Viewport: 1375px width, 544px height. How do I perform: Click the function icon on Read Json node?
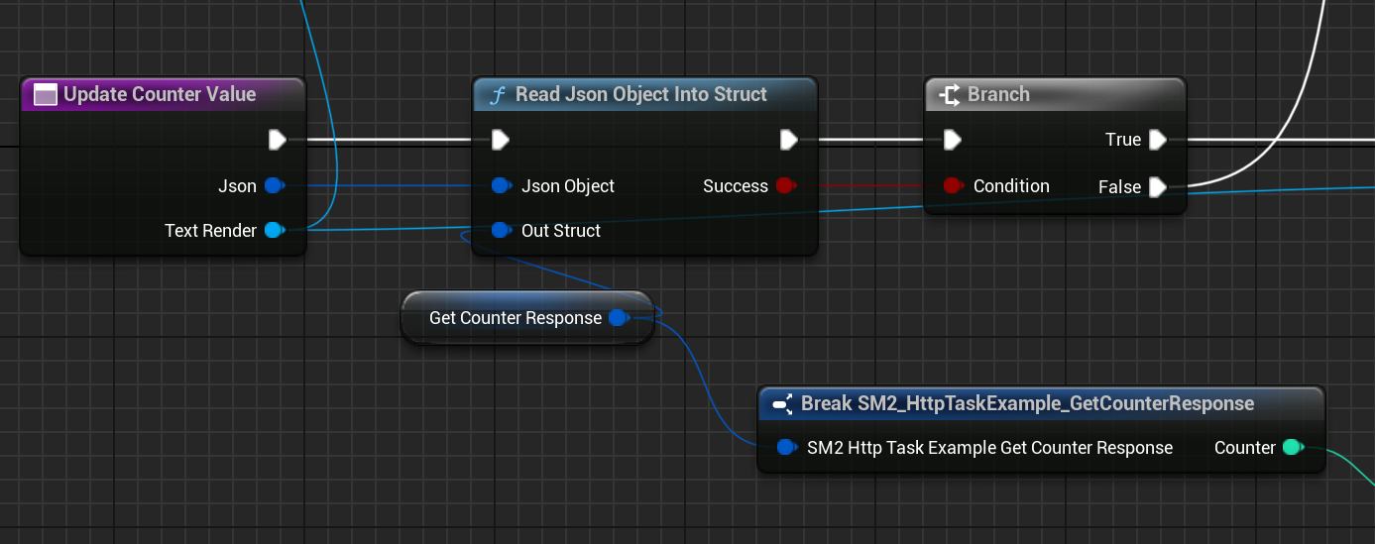tap(499, 95)
